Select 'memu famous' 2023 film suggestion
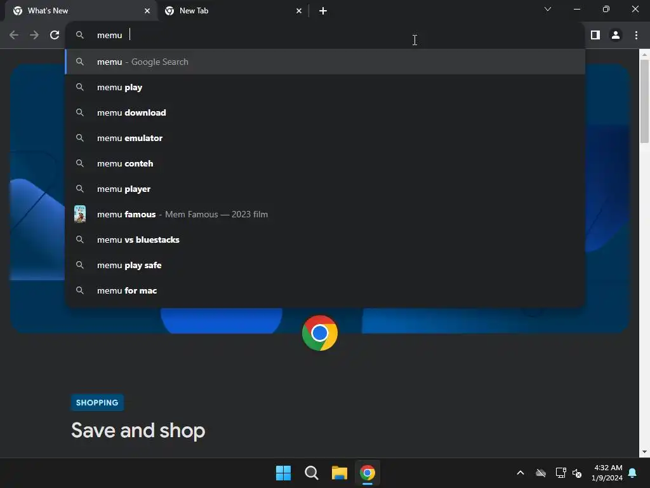Viewport: 650px width, 488px height. click(325, 214)
